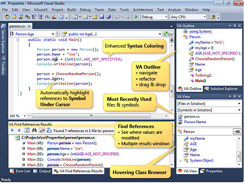Refresh the Find References results
The width and height of the screenshot is (244, 183).
[x=26, y=131]
